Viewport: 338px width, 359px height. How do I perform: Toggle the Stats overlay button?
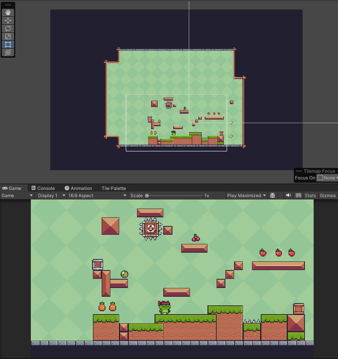[x=310, y=196]
